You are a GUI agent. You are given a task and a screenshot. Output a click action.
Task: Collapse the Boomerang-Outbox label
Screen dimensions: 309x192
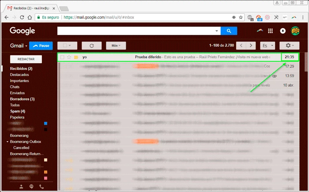8,142
